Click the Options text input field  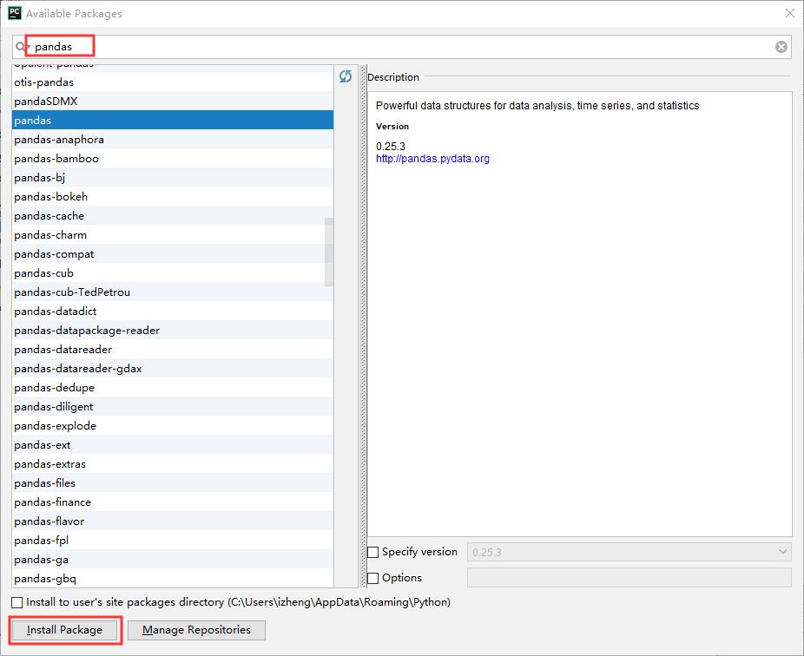629,578
